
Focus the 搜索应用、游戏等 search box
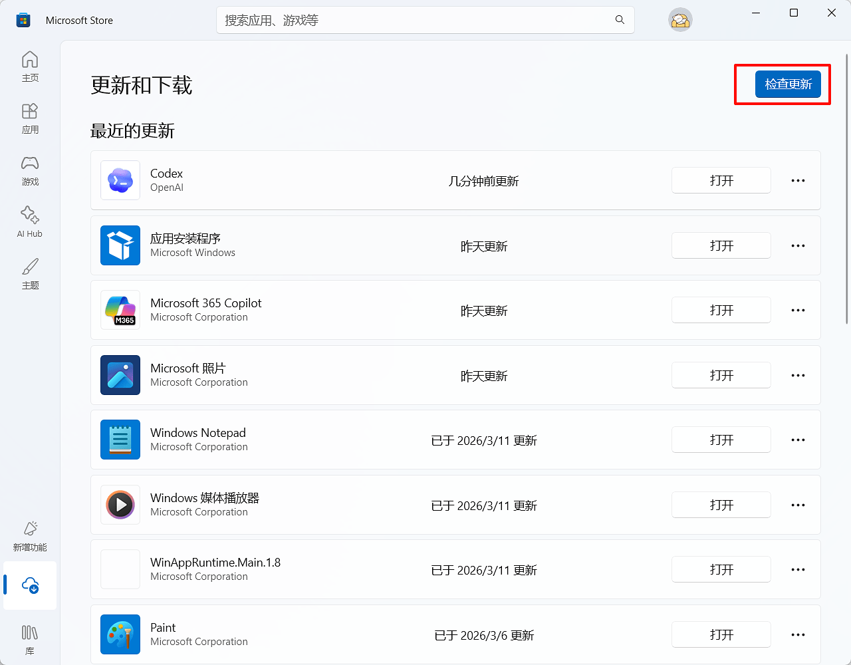pyautogui.click(x=425, y=20)
